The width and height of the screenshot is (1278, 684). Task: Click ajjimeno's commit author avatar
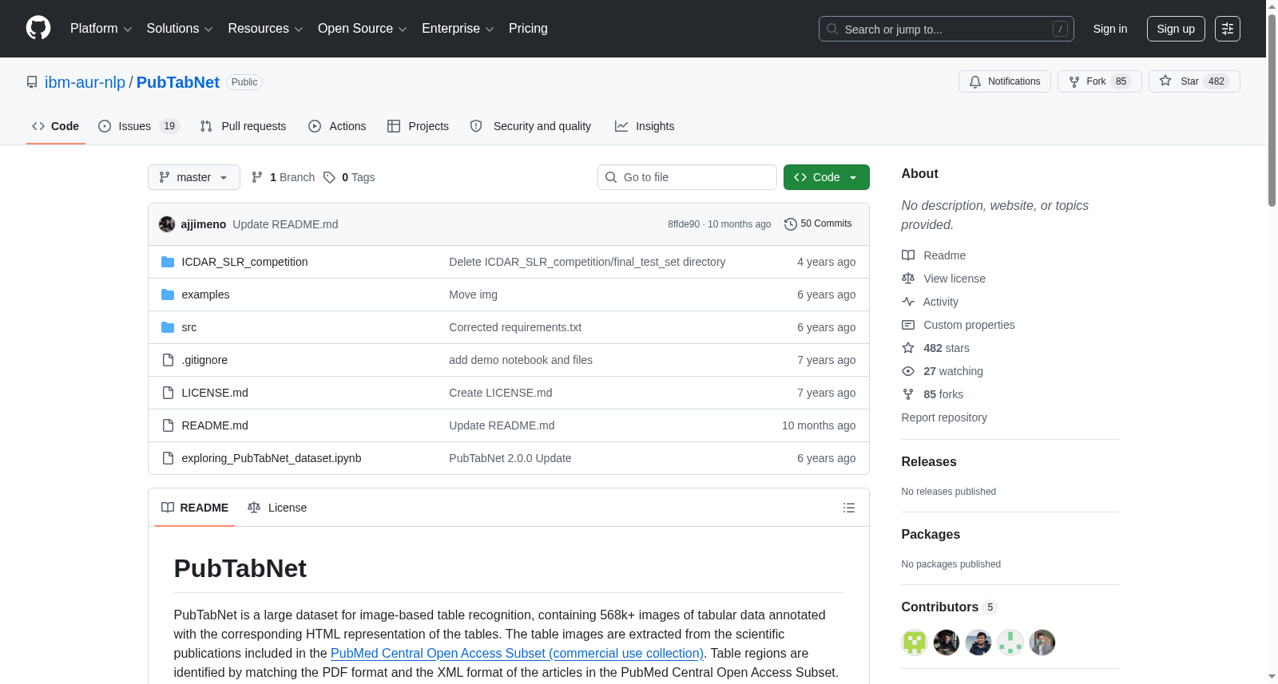pyautogui.click(x=167, y=224)
